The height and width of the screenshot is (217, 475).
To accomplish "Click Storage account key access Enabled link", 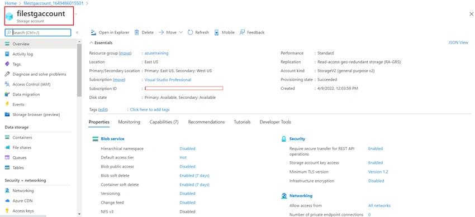I will 376,163.
